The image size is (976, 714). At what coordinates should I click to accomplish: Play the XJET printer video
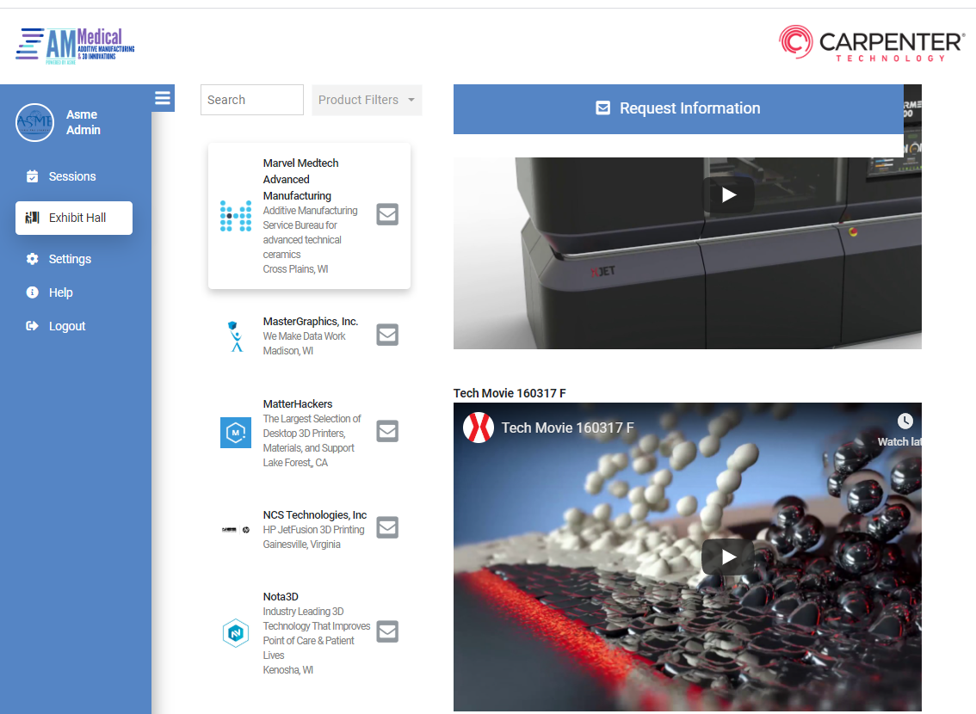point(729,195)
